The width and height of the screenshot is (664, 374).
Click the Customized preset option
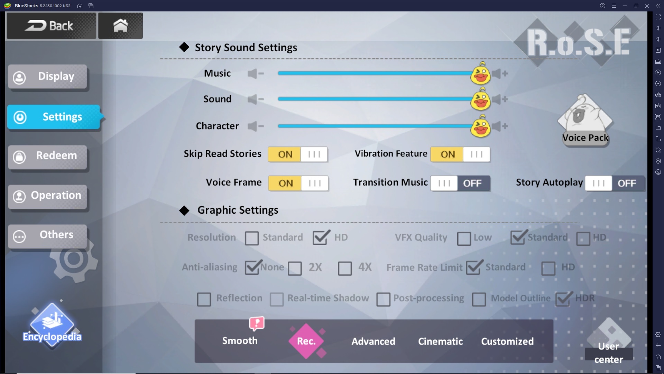(x=507, y=341)
